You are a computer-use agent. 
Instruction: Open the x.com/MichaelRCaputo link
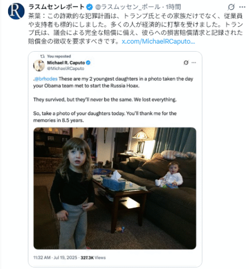coord(158,41)
